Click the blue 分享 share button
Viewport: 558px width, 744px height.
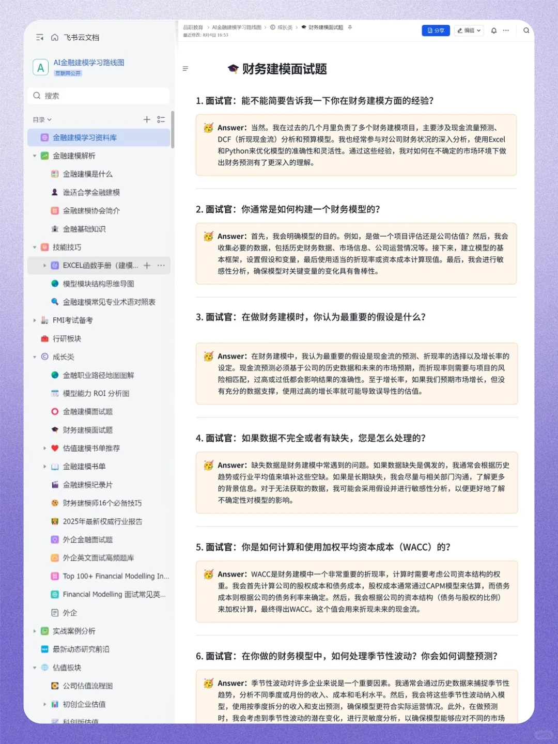[436, 30]
